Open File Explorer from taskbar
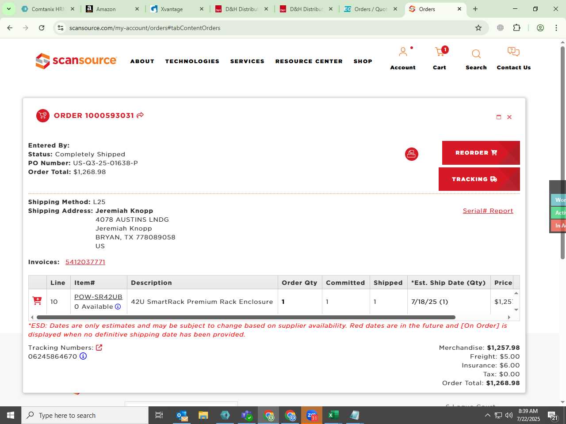 click(x=203, y=415)
